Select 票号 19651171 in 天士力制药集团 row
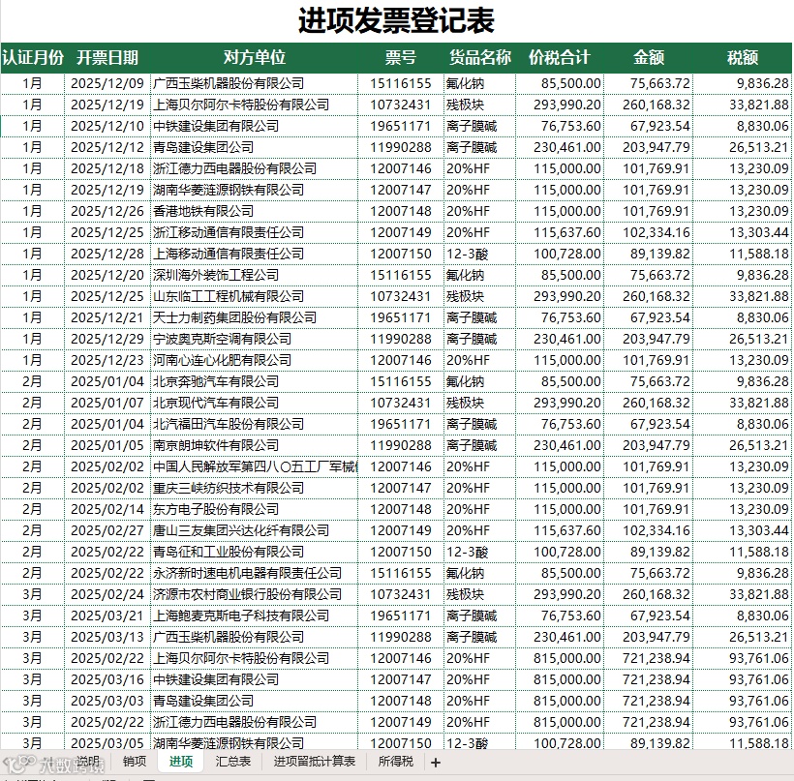The width and height of the screenshot is (794, 781). click(401, 317)
